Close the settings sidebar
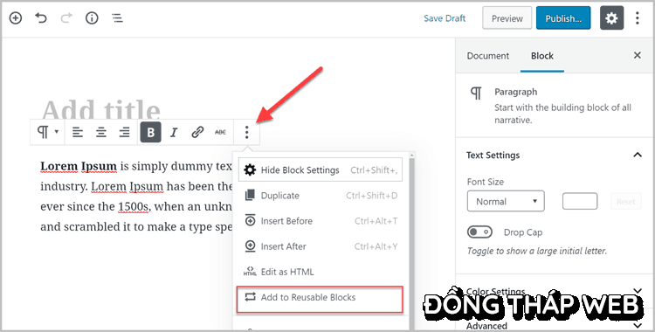Screen dimensions: 655x332 pyautogui.click(x=638, y=55)
